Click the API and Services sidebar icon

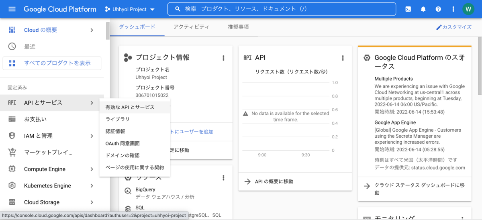[x=12, y=103]
